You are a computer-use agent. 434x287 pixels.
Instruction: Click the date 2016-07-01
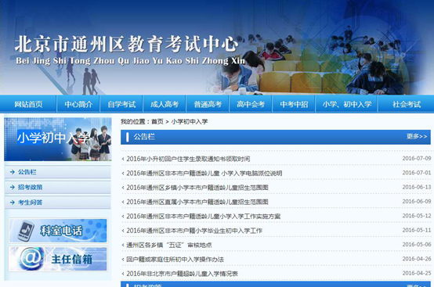417,173
